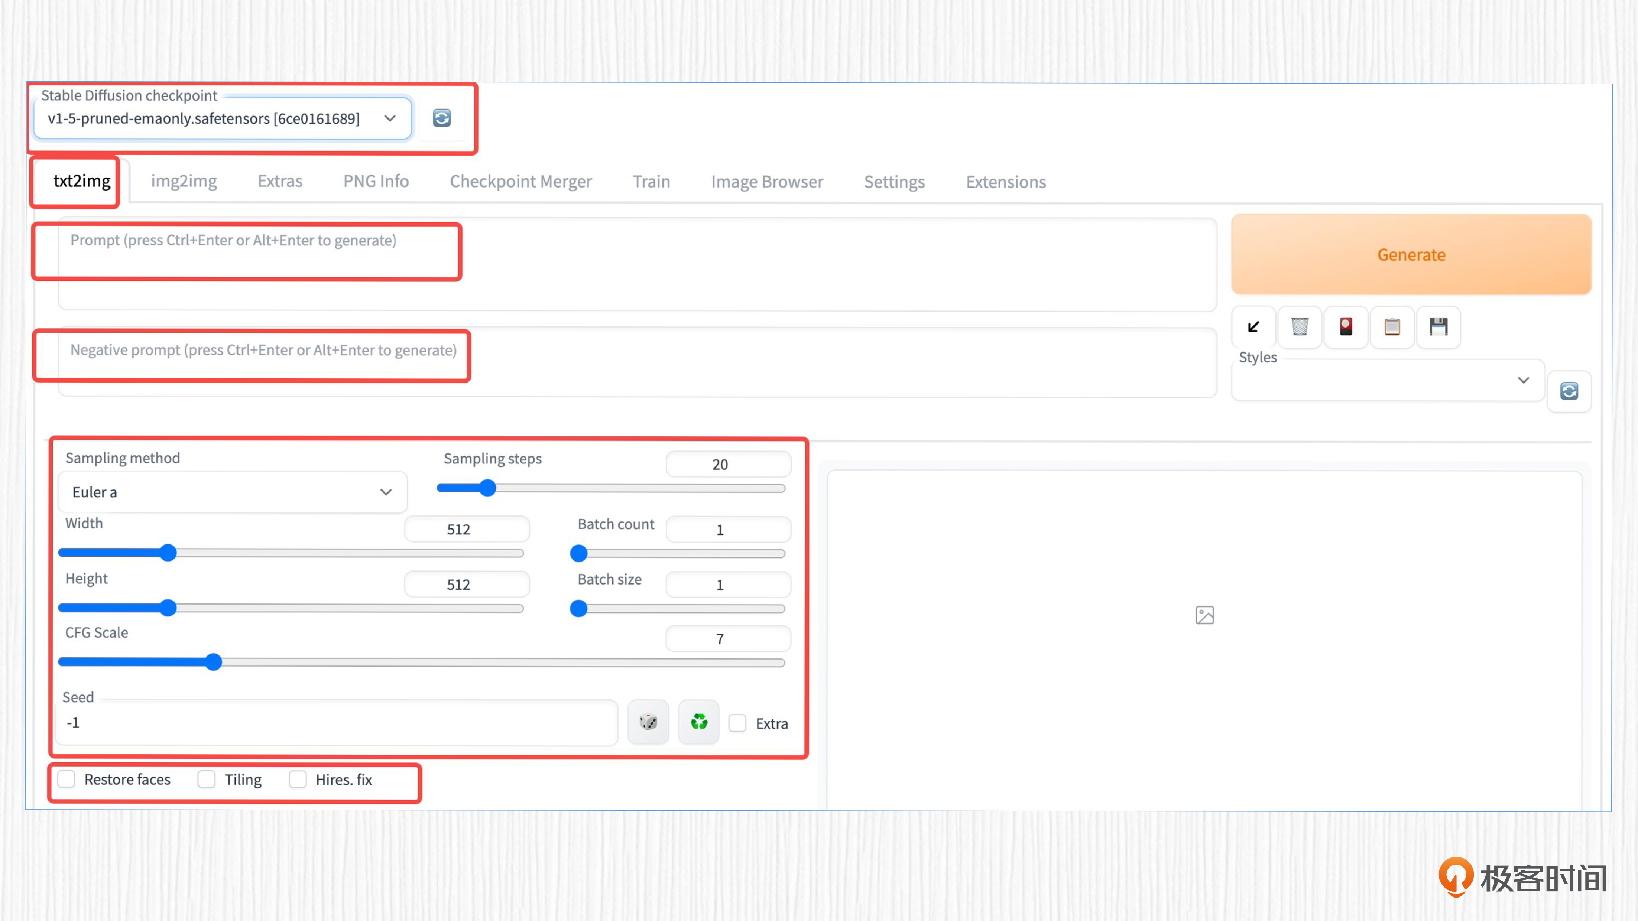1638x921 pixels.
Task: Click the green recycle reuse seed icon
Action: 699,722
